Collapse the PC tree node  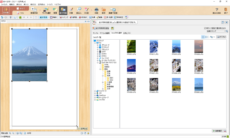click(x=95, y=43)
